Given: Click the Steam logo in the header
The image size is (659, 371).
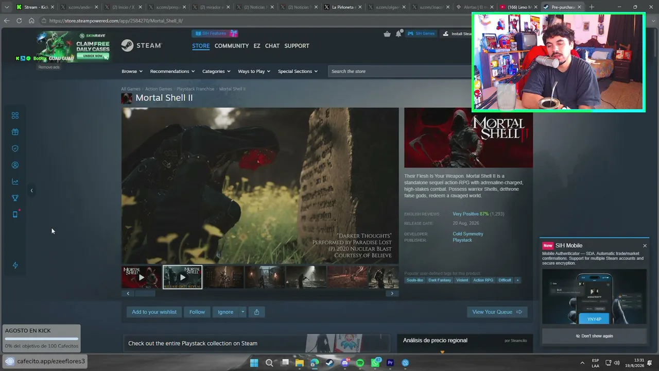Looking at the screenshot, I should pos(142,45).
